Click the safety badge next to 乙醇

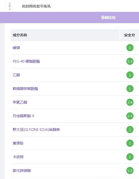point(130,75)
